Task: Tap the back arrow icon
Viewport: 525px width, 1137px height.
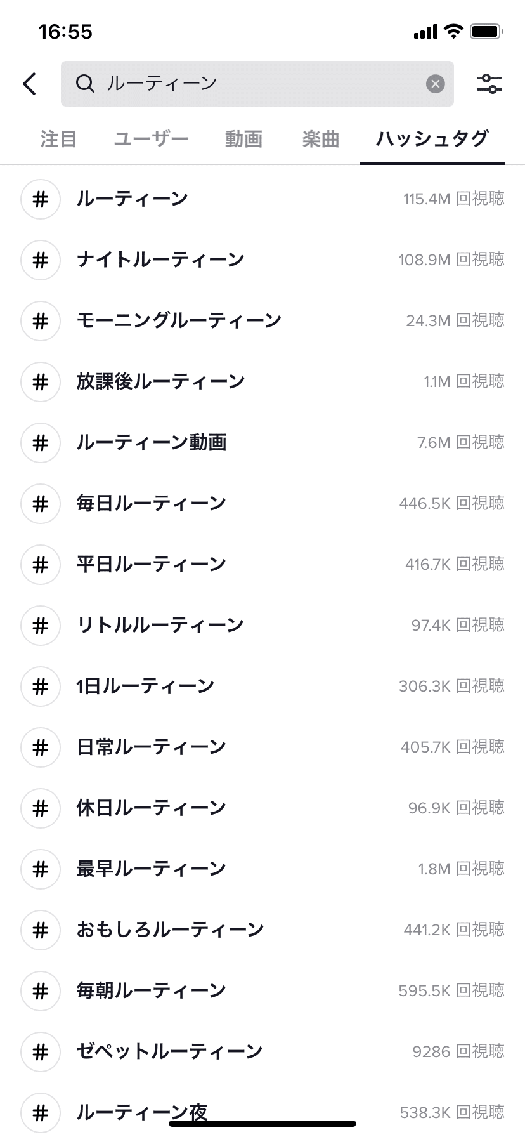Action: coord(30,84)
